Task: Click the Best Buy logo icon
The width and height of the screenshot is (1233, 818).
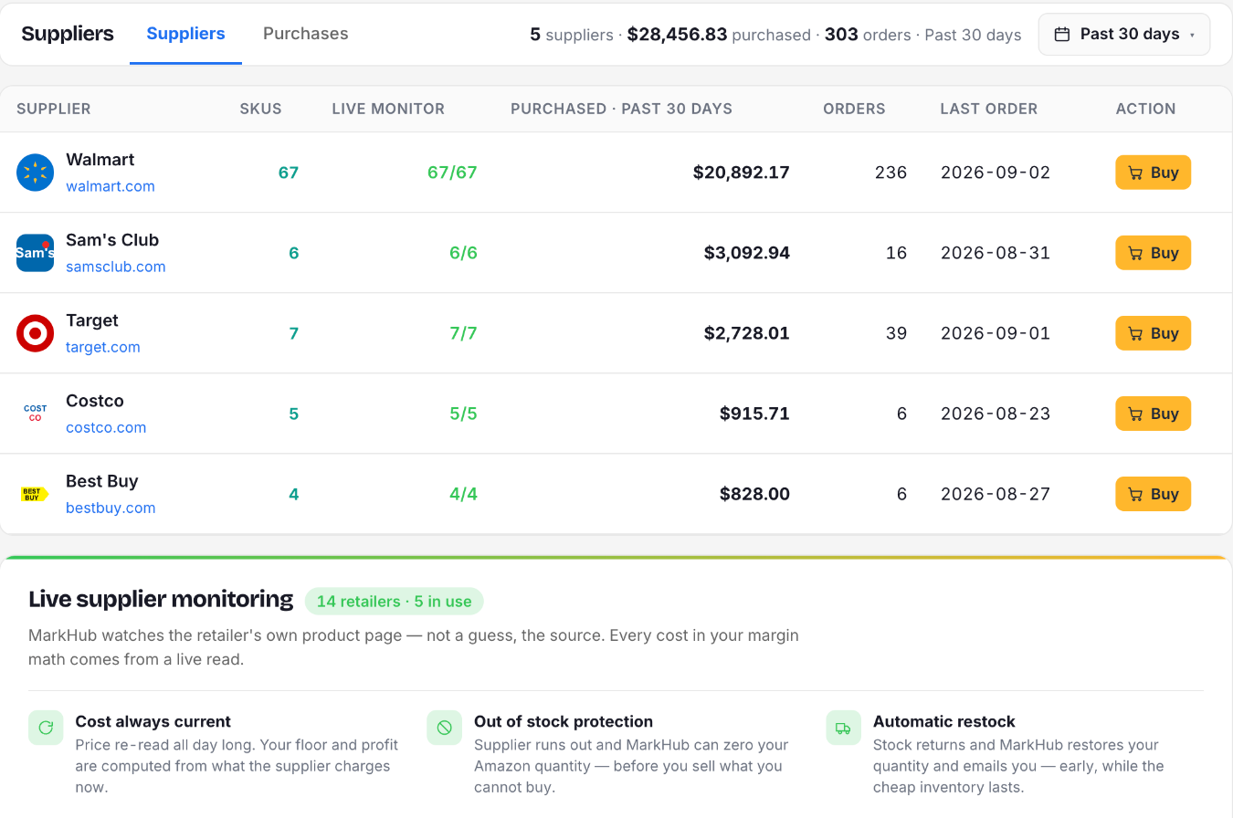Action: point(35,494)
